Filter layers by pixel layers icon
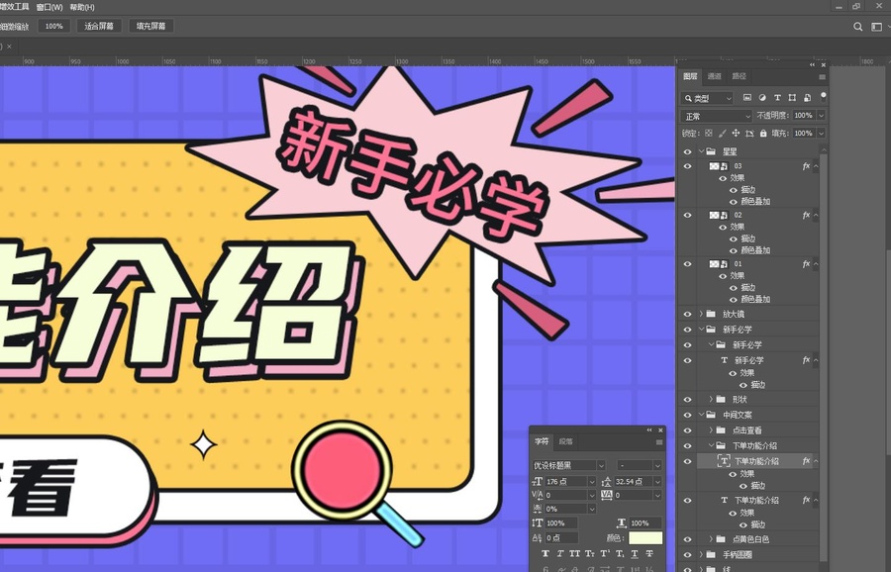This screenshot has width=891, height=572. (x=747, y=98)
